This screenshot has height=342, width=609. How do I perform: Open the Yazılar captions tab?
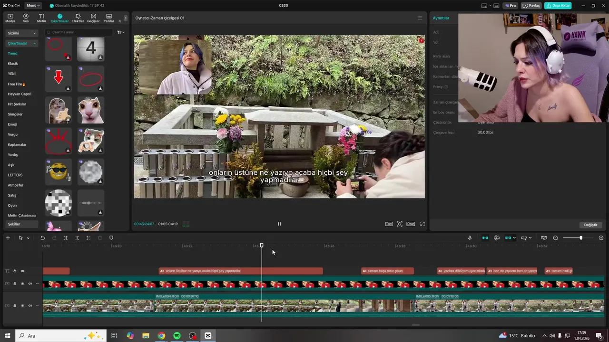109,18
